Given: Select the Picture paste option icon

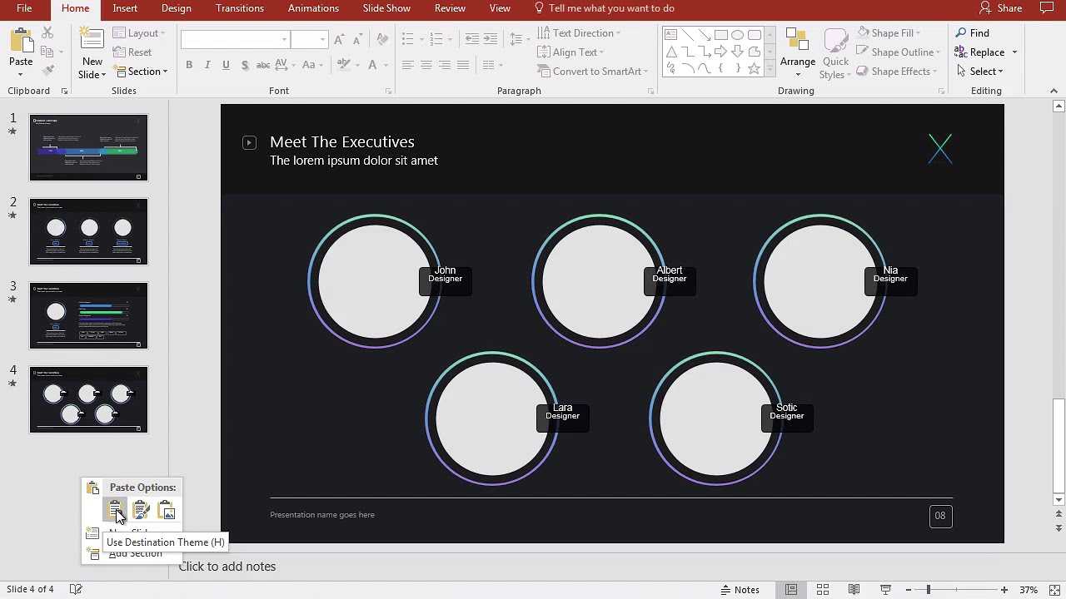Looking at the screenshot, I should point(167,509).
